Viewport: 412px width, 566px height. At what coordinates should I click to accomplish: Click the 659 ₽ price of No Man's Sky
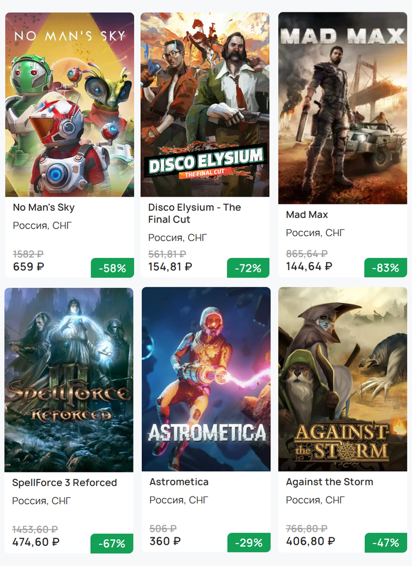coord(28,266)
